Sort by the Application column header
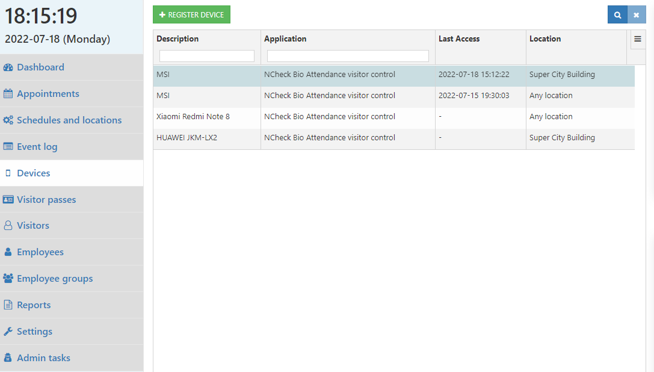Image resolution: width=654 pixels, height=372 pixels. pos(285,39)
